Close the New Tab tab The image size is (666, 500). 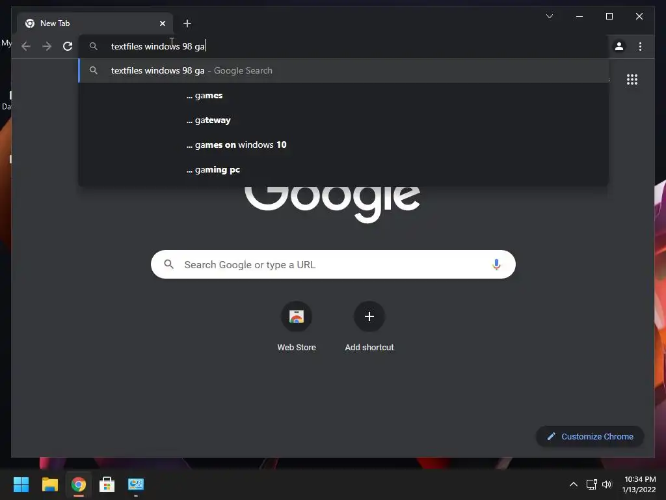(x=162, y=23)
